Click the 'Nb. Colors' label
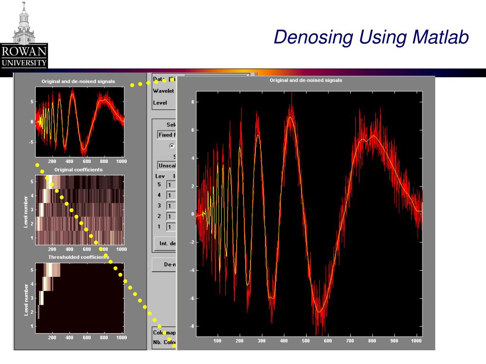 [x=164, y=342]
